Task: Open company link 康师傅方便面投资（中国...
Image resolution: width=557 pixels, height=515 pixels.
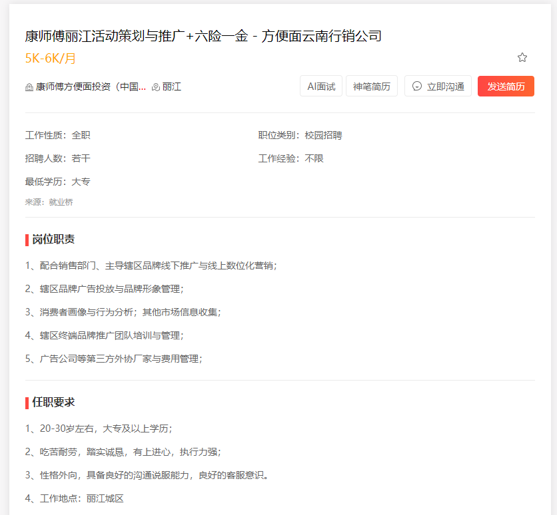Action: [x=91, y=87]
